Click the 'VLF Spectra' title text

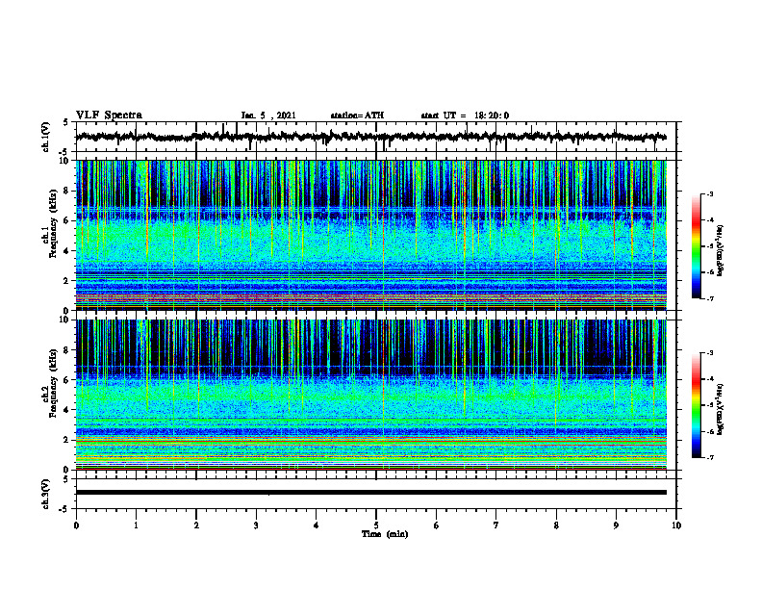click(109, 115)
